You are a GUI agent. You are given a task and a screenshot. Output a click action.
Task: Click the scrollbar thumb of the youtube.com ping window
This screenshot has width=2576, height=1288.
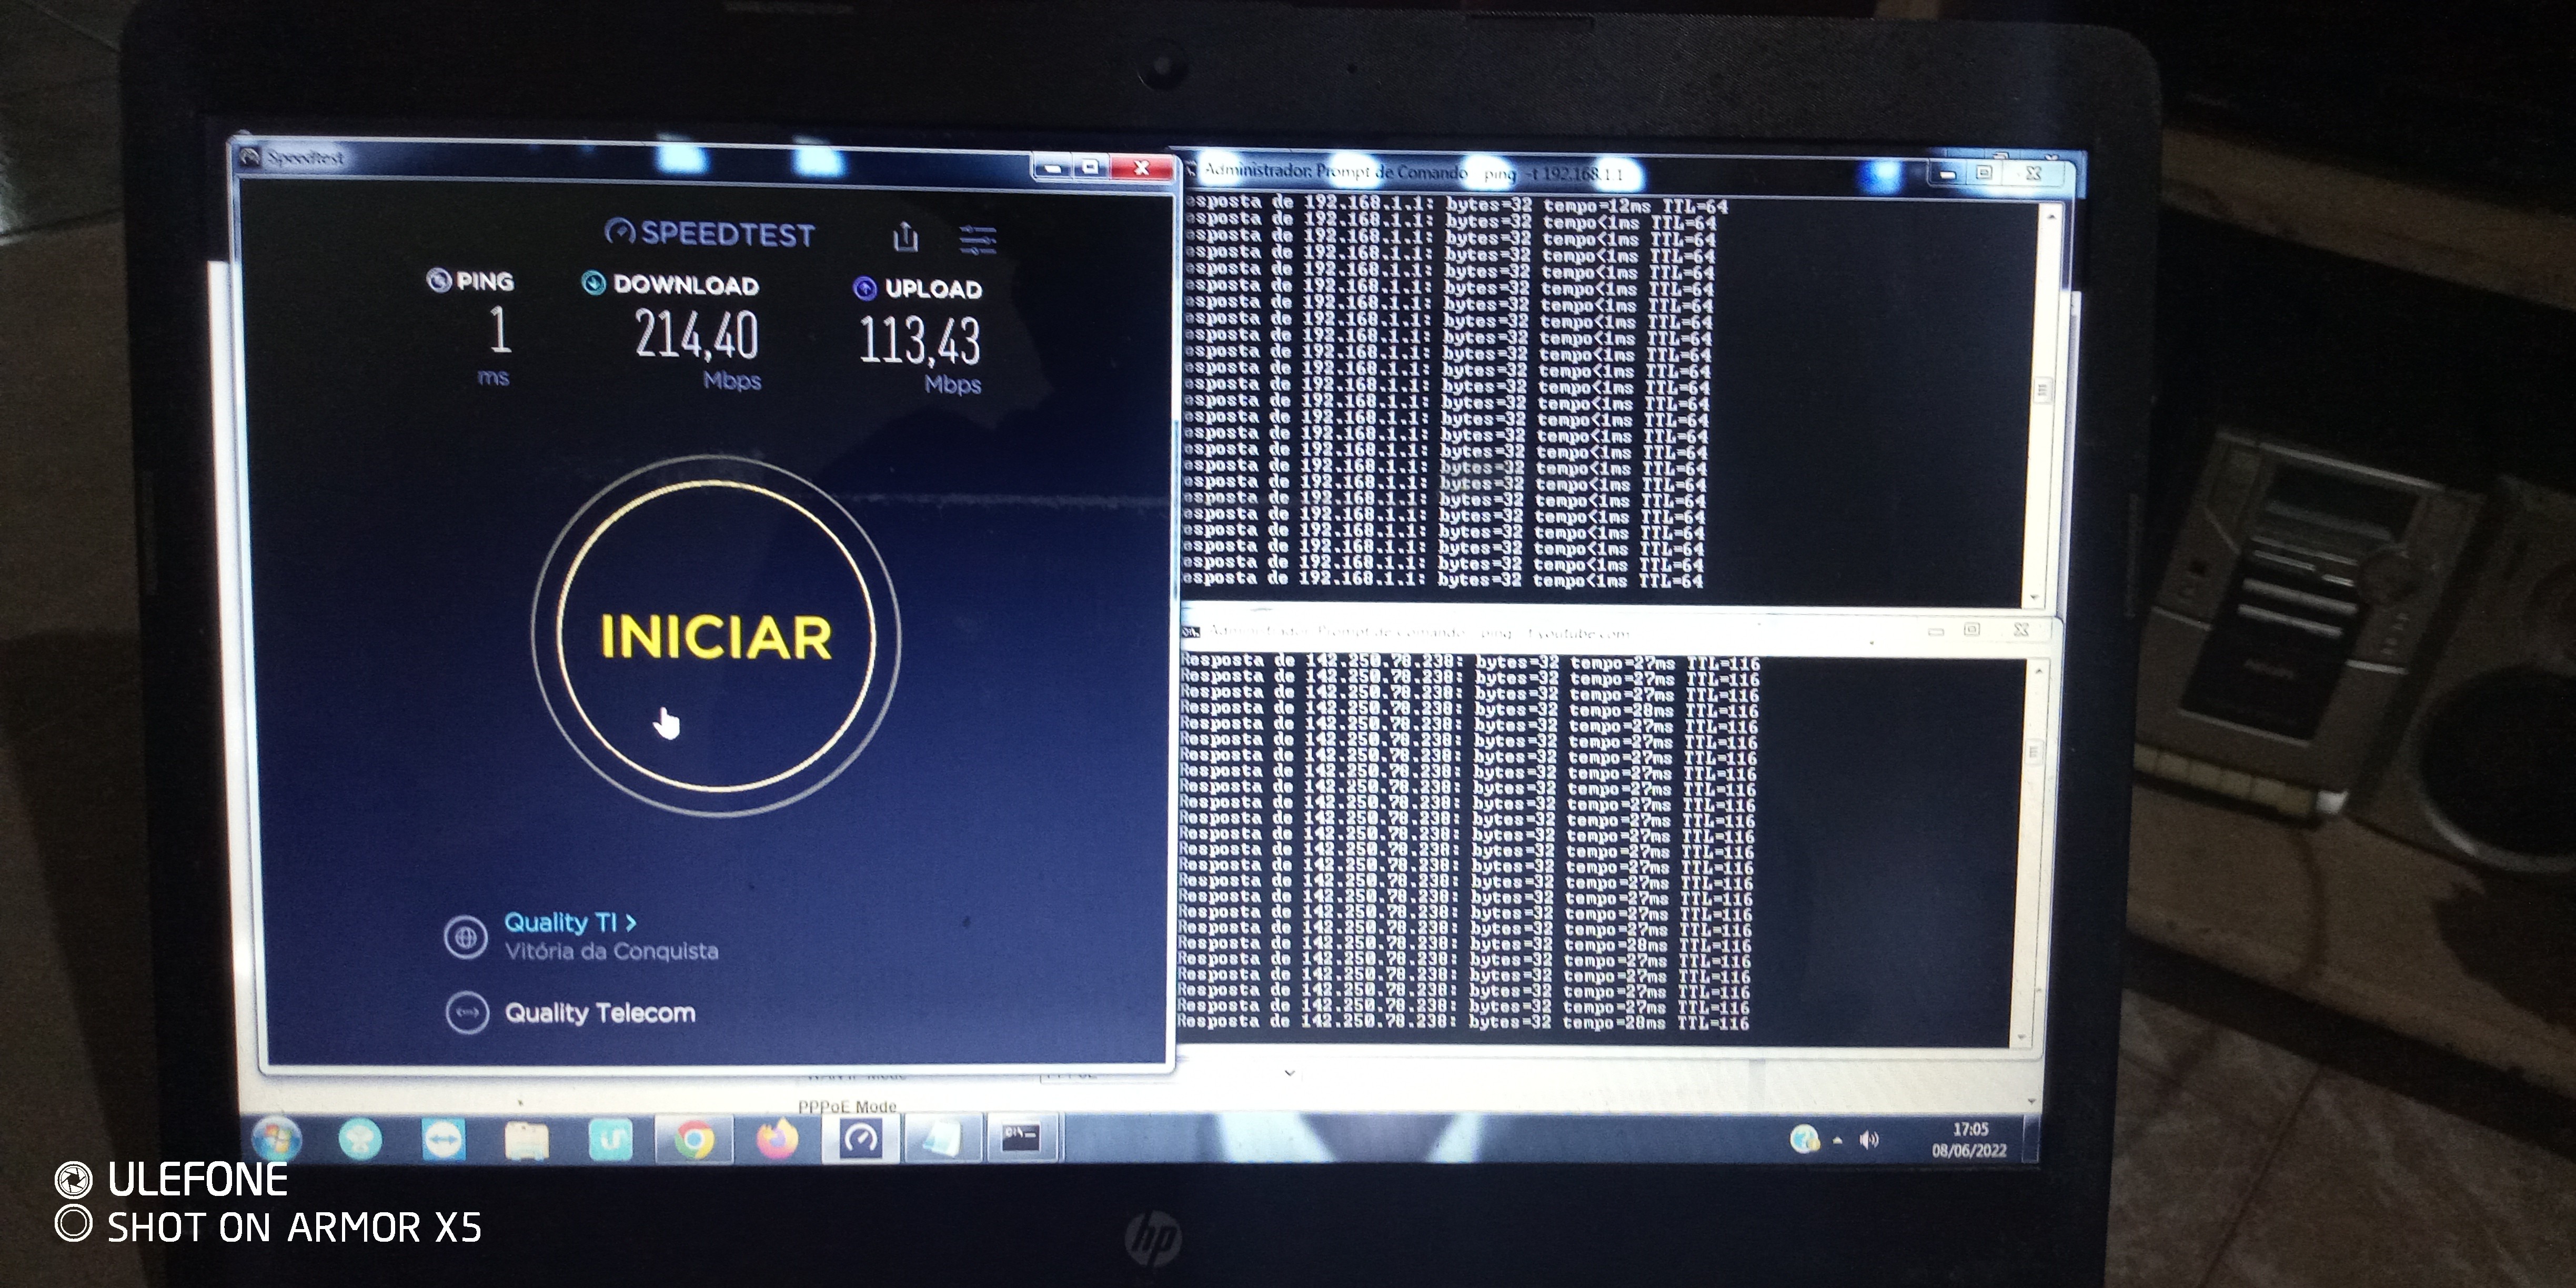coord(2033,752)
